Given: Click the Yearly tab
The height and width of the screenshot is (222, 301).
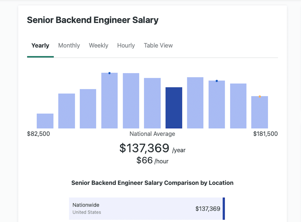Looking at the screenshot, I should point(40,45).
